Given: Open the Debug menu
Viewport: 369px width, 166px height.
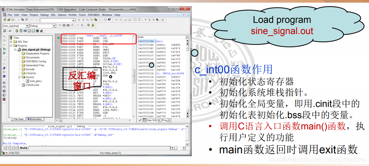Looking at the screenshot, I should 44,15.
